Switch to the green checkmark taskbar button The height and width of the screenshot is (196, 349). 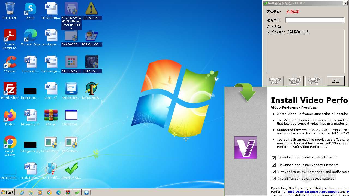(77, 192)
